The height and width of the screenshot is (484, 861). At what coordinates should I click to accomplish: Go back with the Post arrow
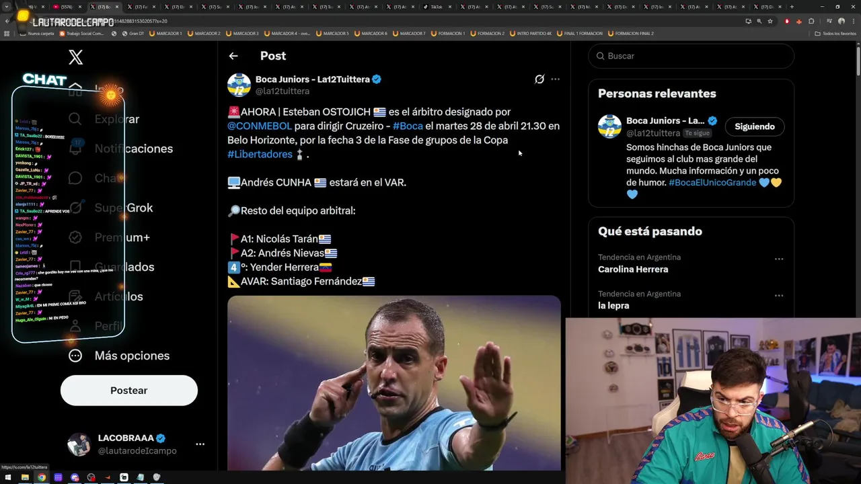[233, 56]
